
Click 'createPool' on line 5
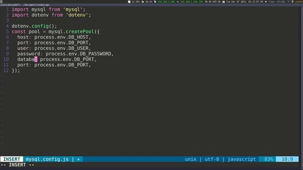tap(80, 32)
